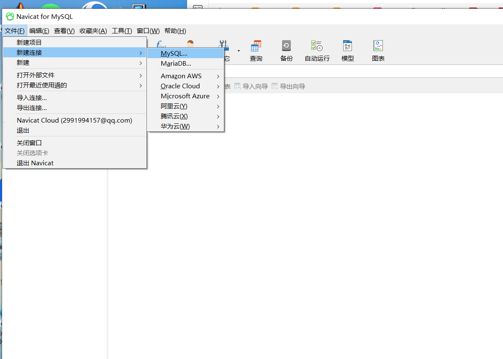Expand the 打开外部文件 submenu
This screenshot has width=503, height=359.
coord(75,75)
